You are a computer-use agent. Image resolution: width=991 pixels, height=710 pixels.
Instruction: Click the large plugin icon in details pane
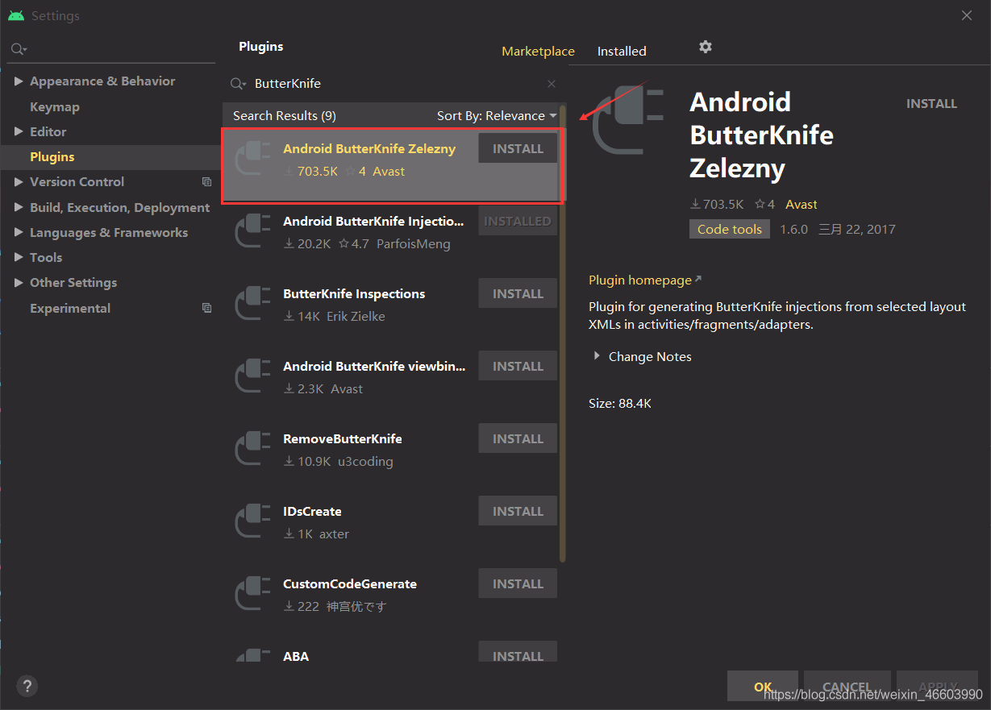(x=627, y=119)
